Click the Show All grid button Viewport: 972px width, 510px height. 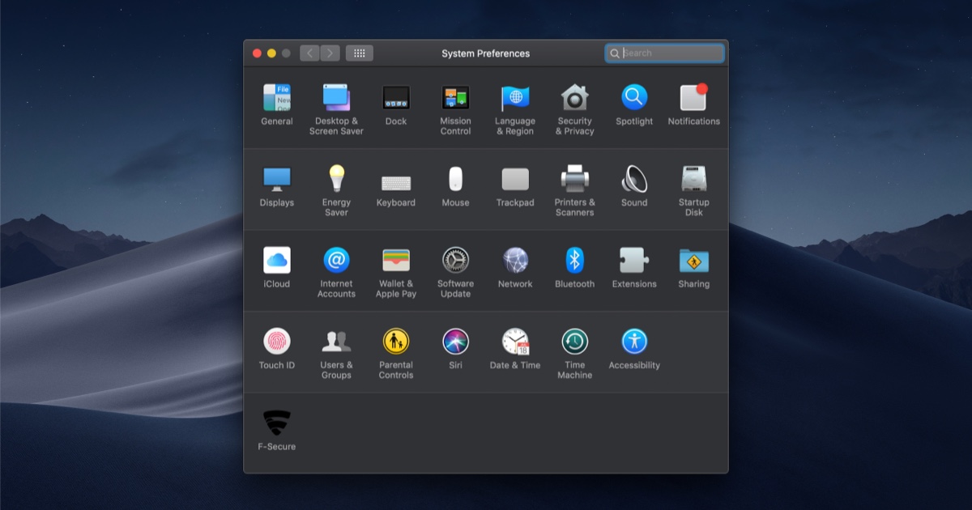[x=359, y=53]
